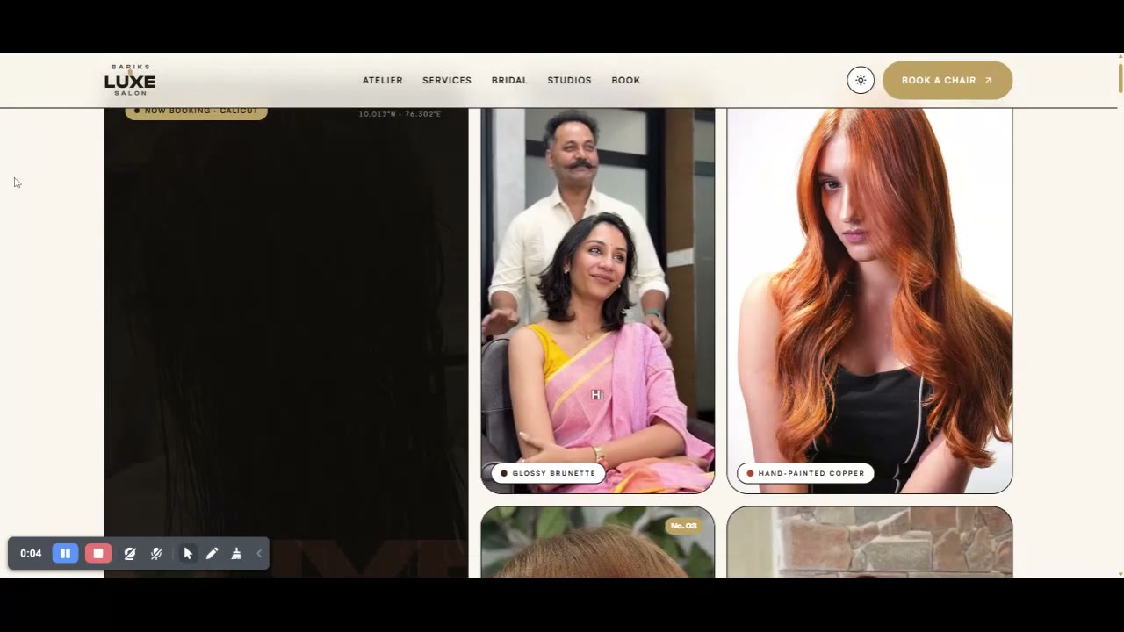
Task: Toggle the webcam off icon in recorder
Action: tap(130, 553)
